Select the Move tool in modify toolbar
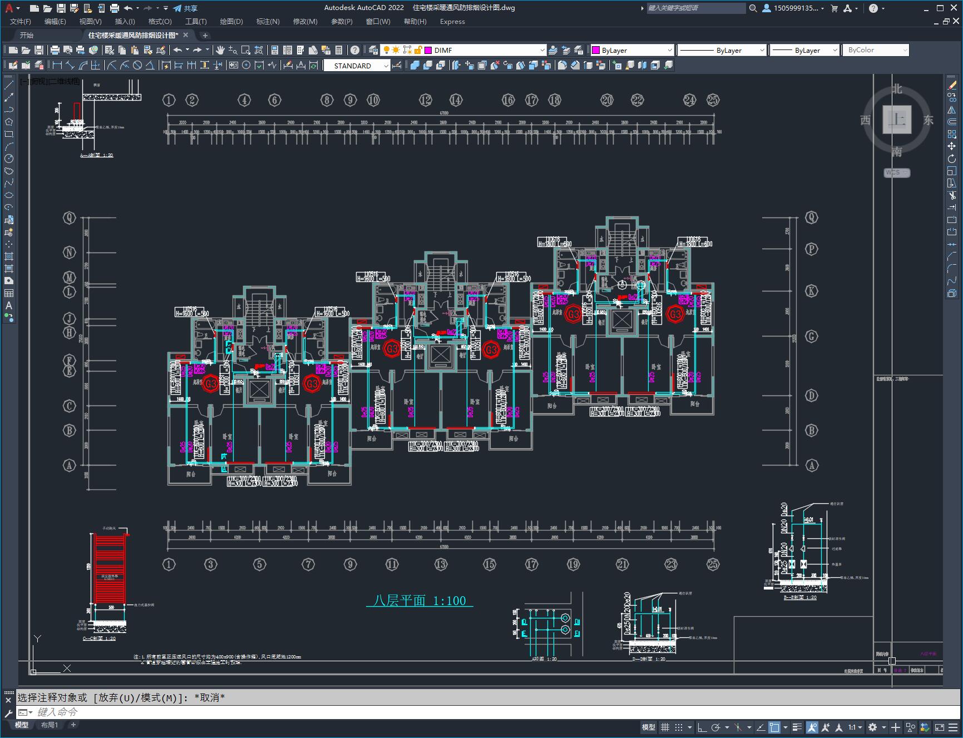The width and height of the screenshot is (963, 738). [952, 146]
